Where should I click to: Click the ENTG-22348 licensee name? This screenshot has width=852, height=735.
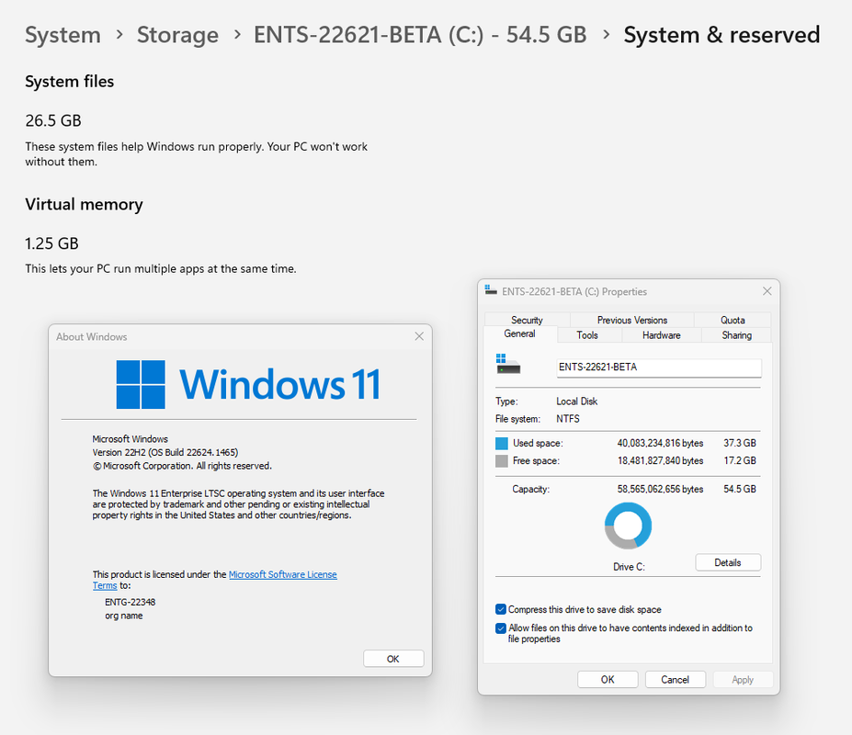coord(130,602)
